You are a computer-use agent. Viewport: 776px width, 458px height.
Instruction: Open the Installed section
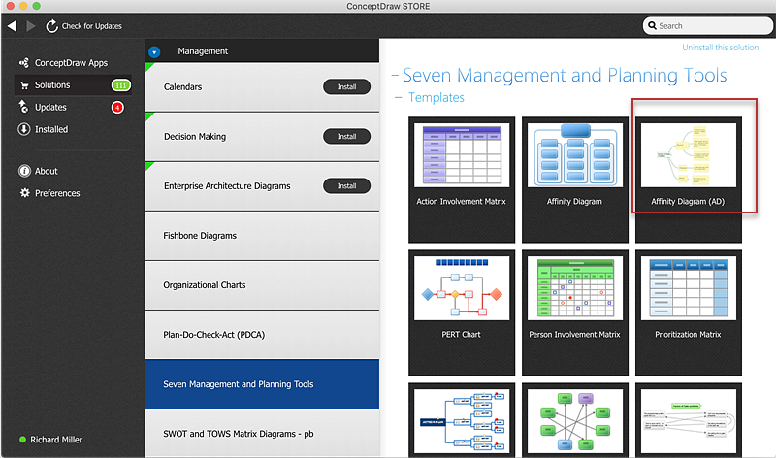pos(51,129)
